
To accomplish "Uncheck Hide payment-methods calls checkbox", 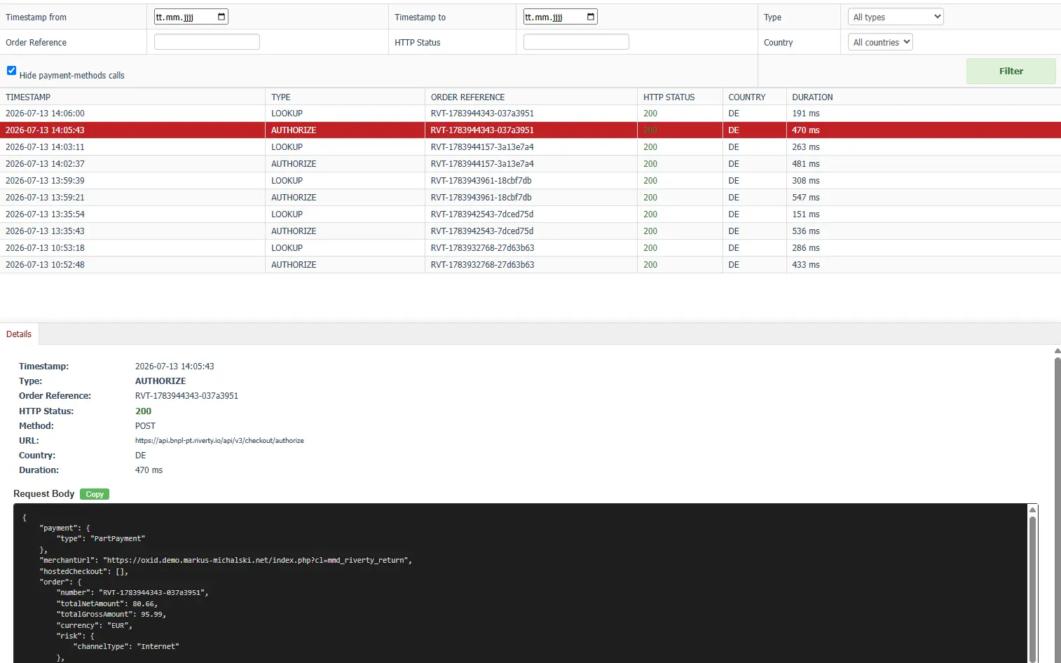I will [x=11, y=70].
